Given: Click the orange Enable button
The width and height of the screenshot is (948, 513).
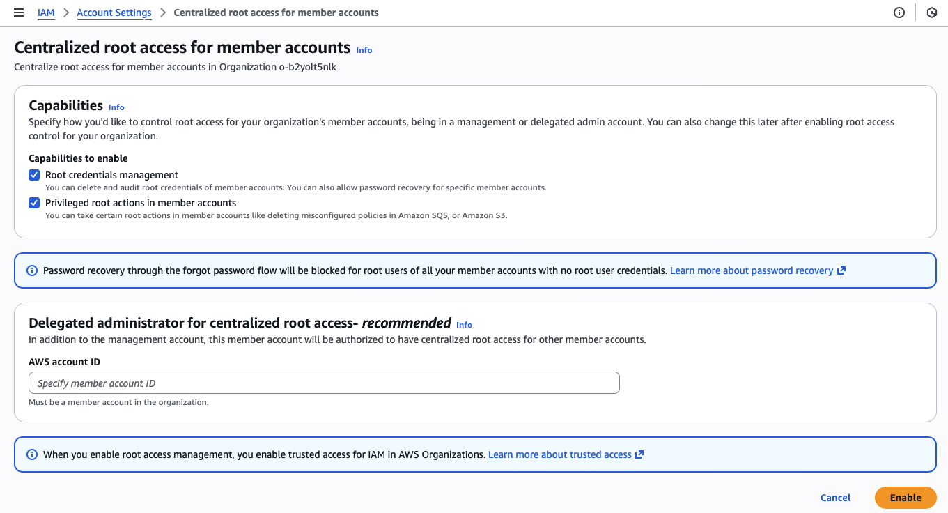Looking at the screenshot, I should pos(905,498).
